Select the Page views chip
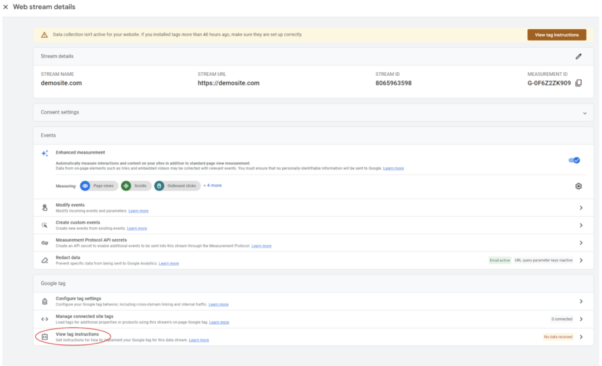 tap(99, 186)
